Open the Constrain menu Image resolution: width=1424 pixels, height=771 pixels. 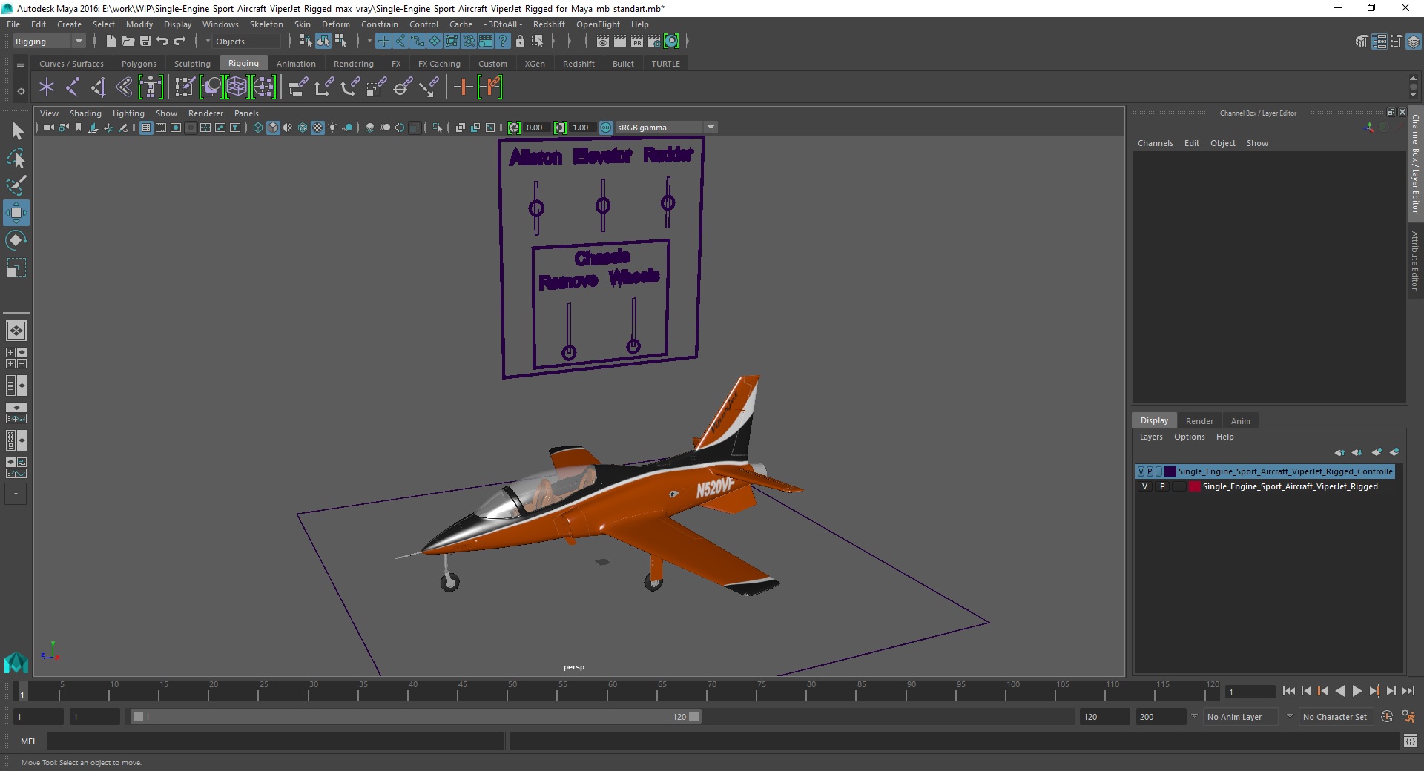click(x=379, y=24)
